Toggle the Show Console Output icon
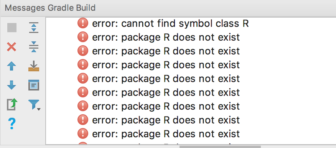 pyautogui.click(x=34, y=85)
